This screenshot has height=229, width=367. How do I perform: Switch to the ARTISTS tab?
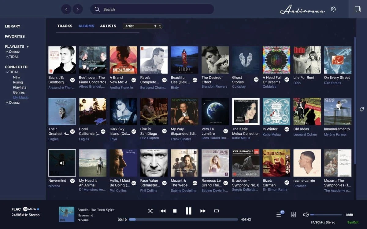click(x=108, y=26)
